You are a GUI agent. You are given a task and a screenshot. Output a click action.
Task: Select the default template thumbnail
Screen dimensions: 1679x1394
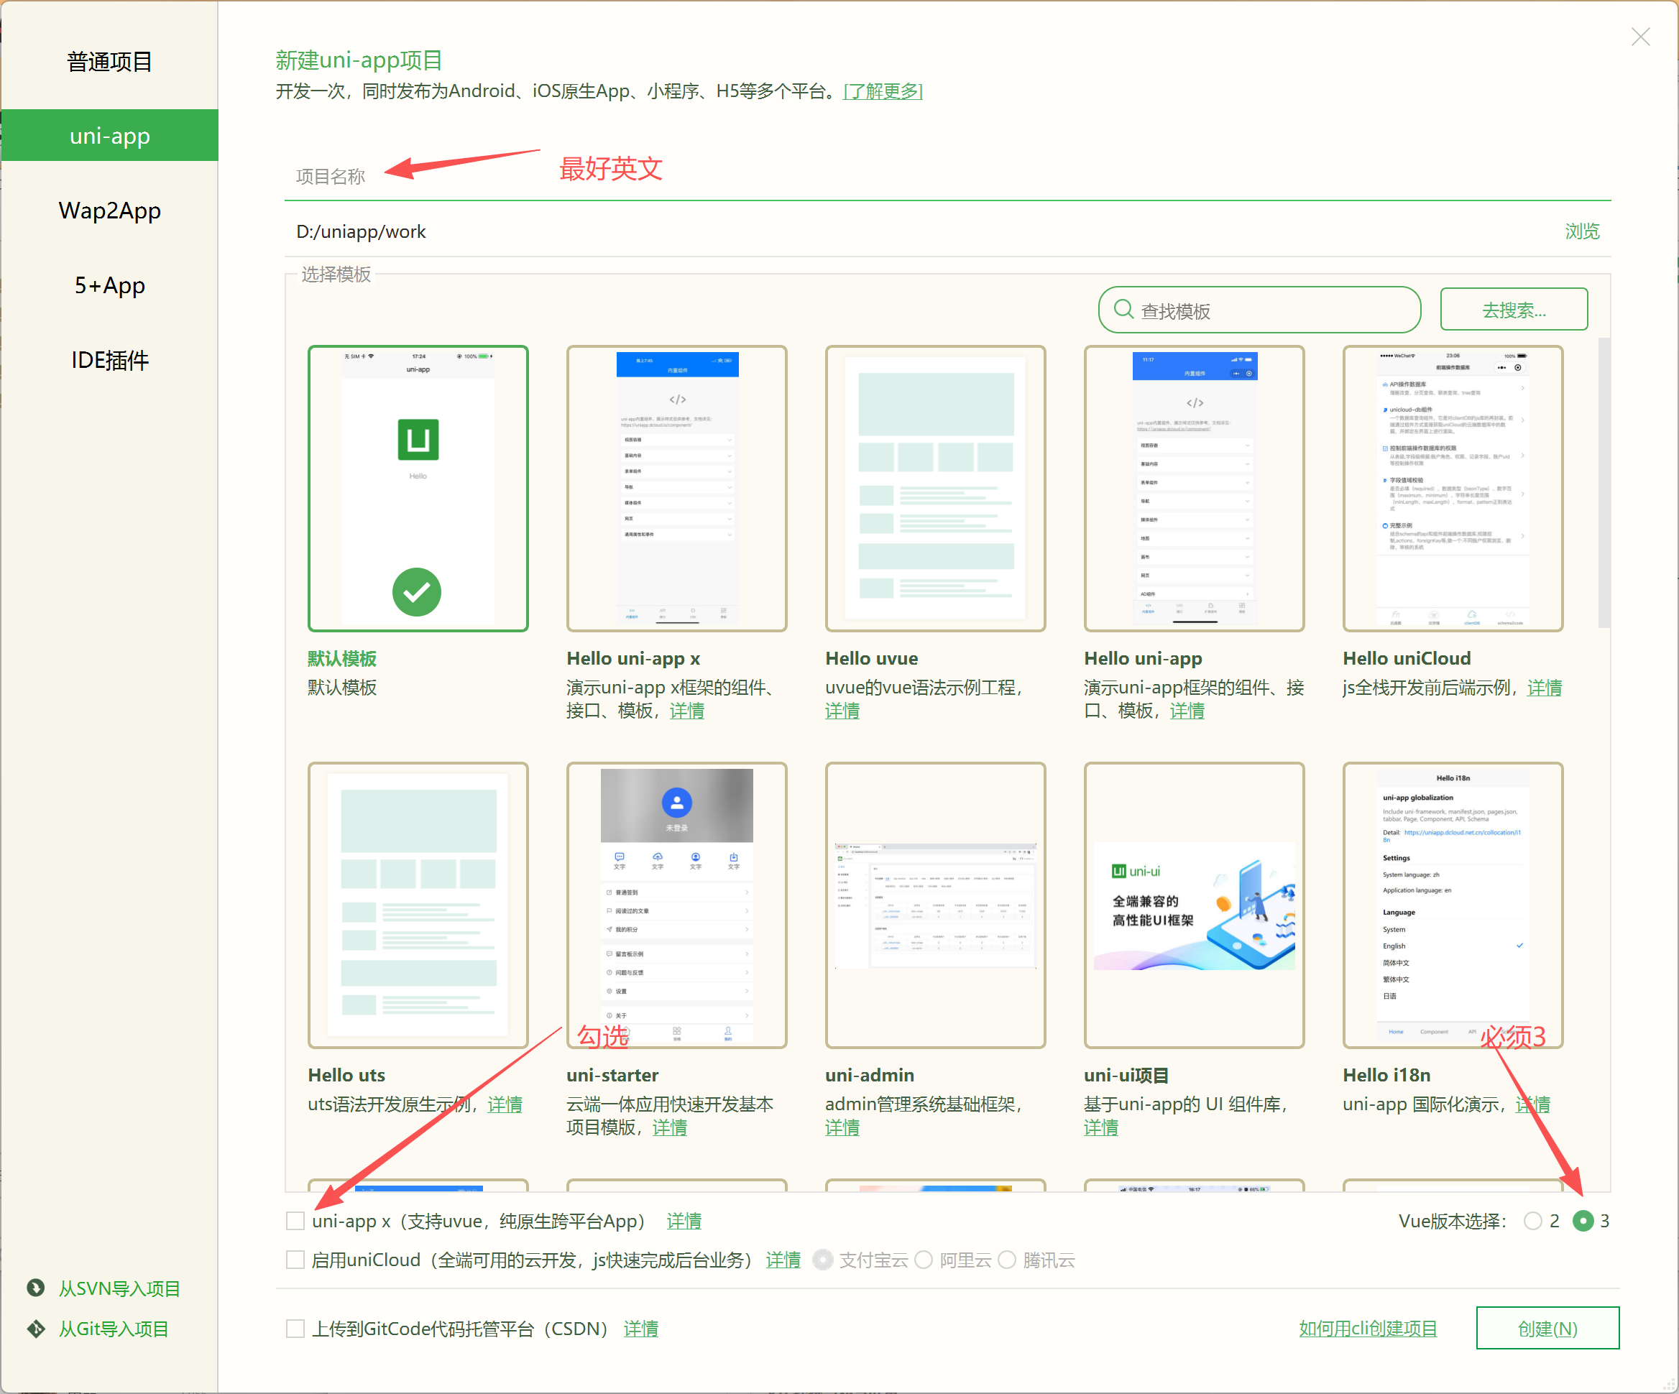tap(418, 489)
